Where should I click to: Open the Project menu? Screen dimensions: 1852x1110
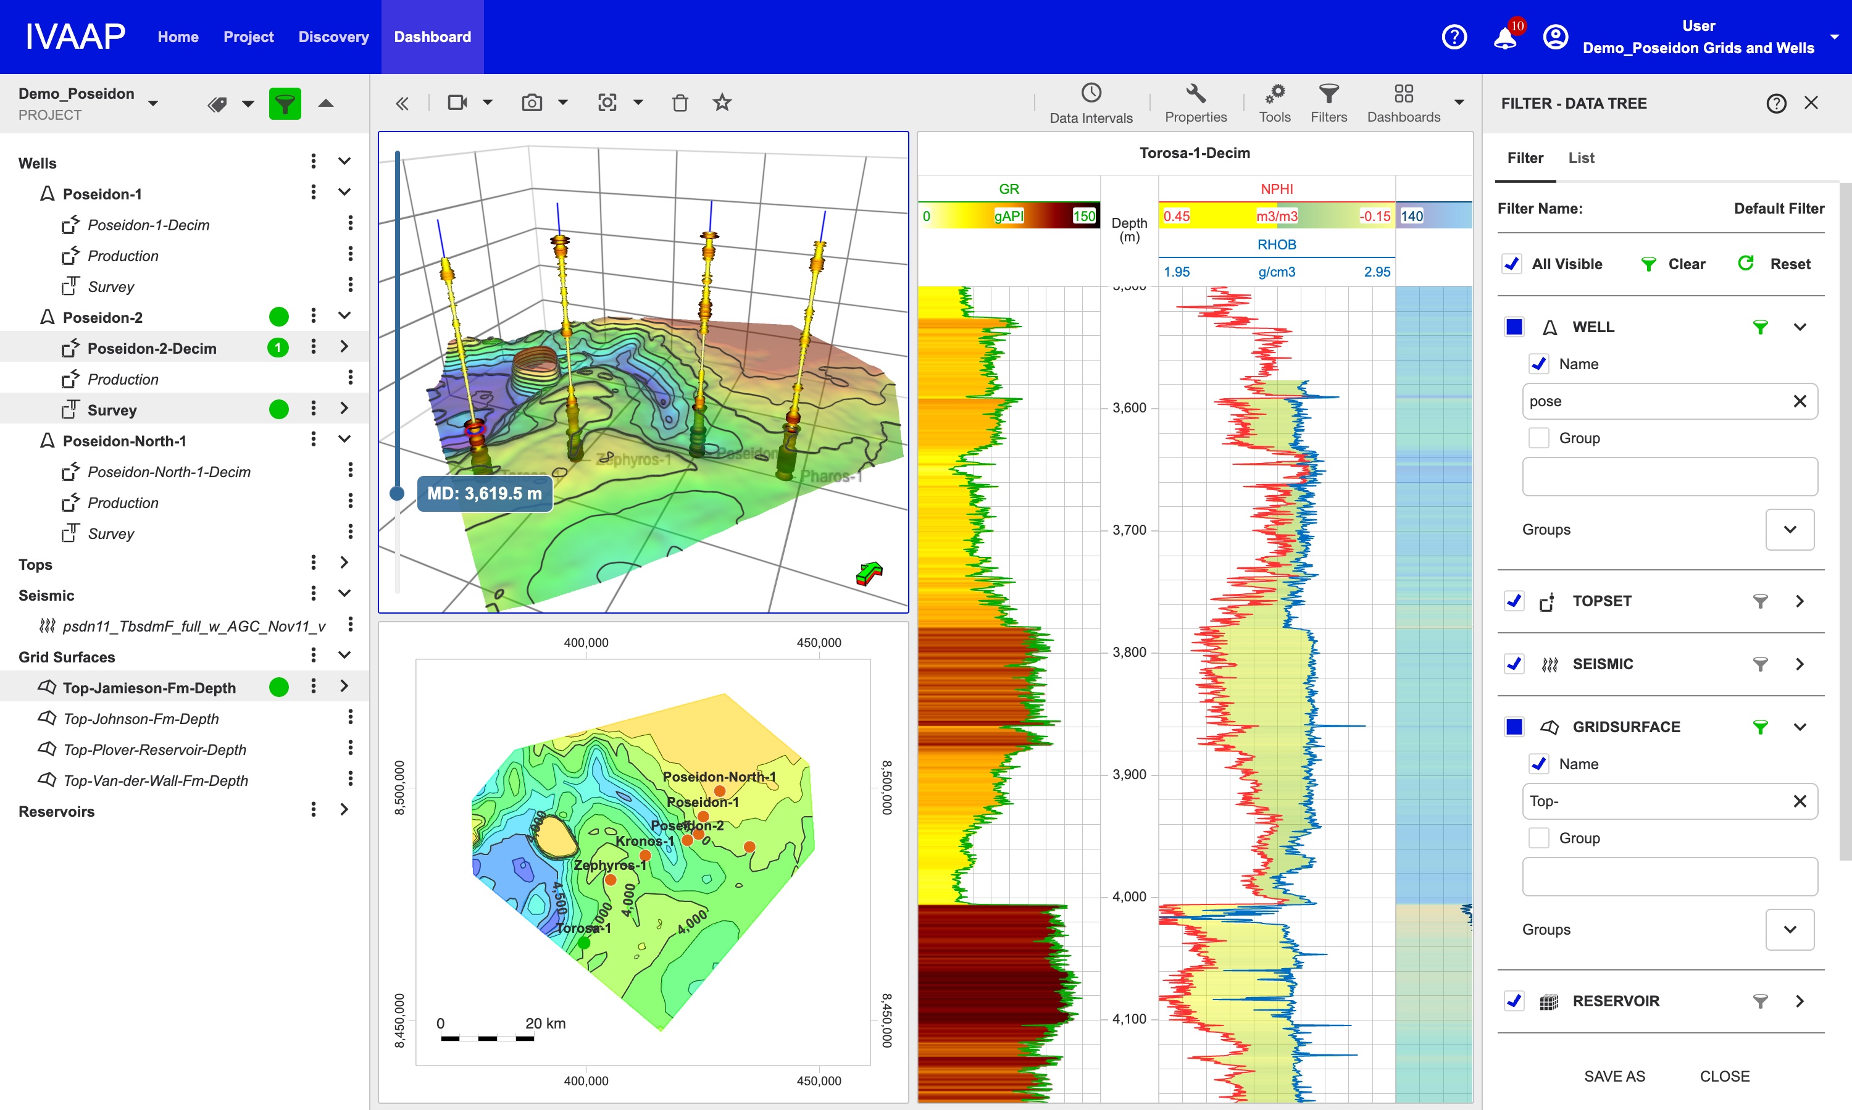coord(248,36)
